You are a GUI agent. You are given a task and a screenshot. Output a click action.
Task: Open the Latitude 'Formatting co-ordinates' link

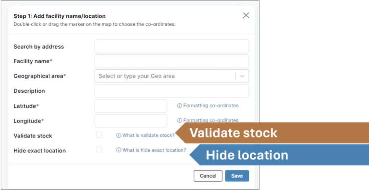[211, 106]
